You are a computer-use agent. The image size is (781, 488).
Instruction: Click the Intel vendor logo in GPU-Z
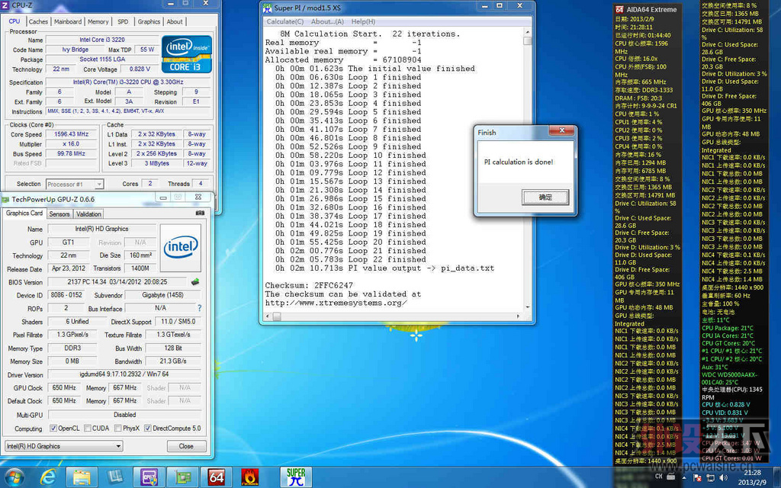coord(180,247)
